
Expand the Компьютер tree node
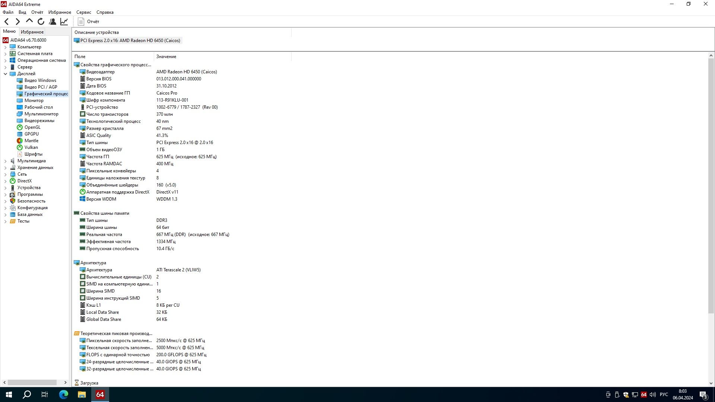pyautogui.click(x=5, y=47)
